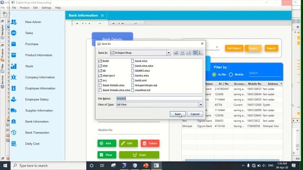Select the nbproject folder

pos(107,76)
